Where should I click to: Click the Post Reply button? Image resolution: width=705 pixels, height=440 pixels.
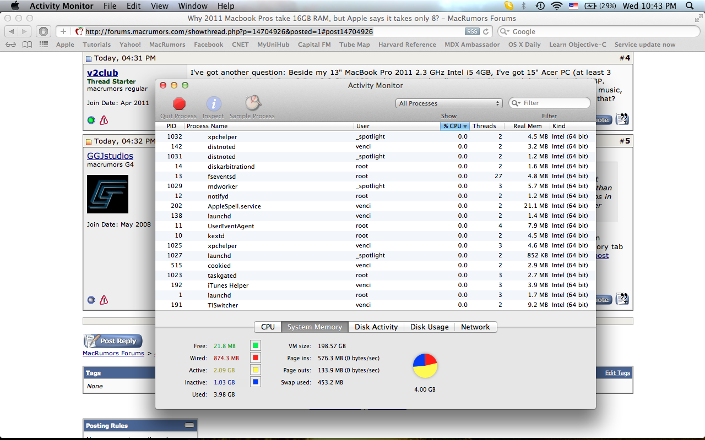click(x=113, y=341)
